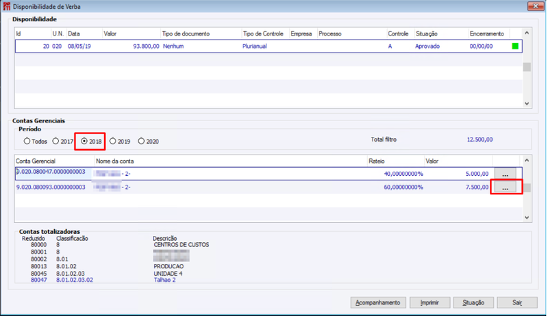Click the U.N. column header
This screenshot has width=548, height=316.
[59, 34]
